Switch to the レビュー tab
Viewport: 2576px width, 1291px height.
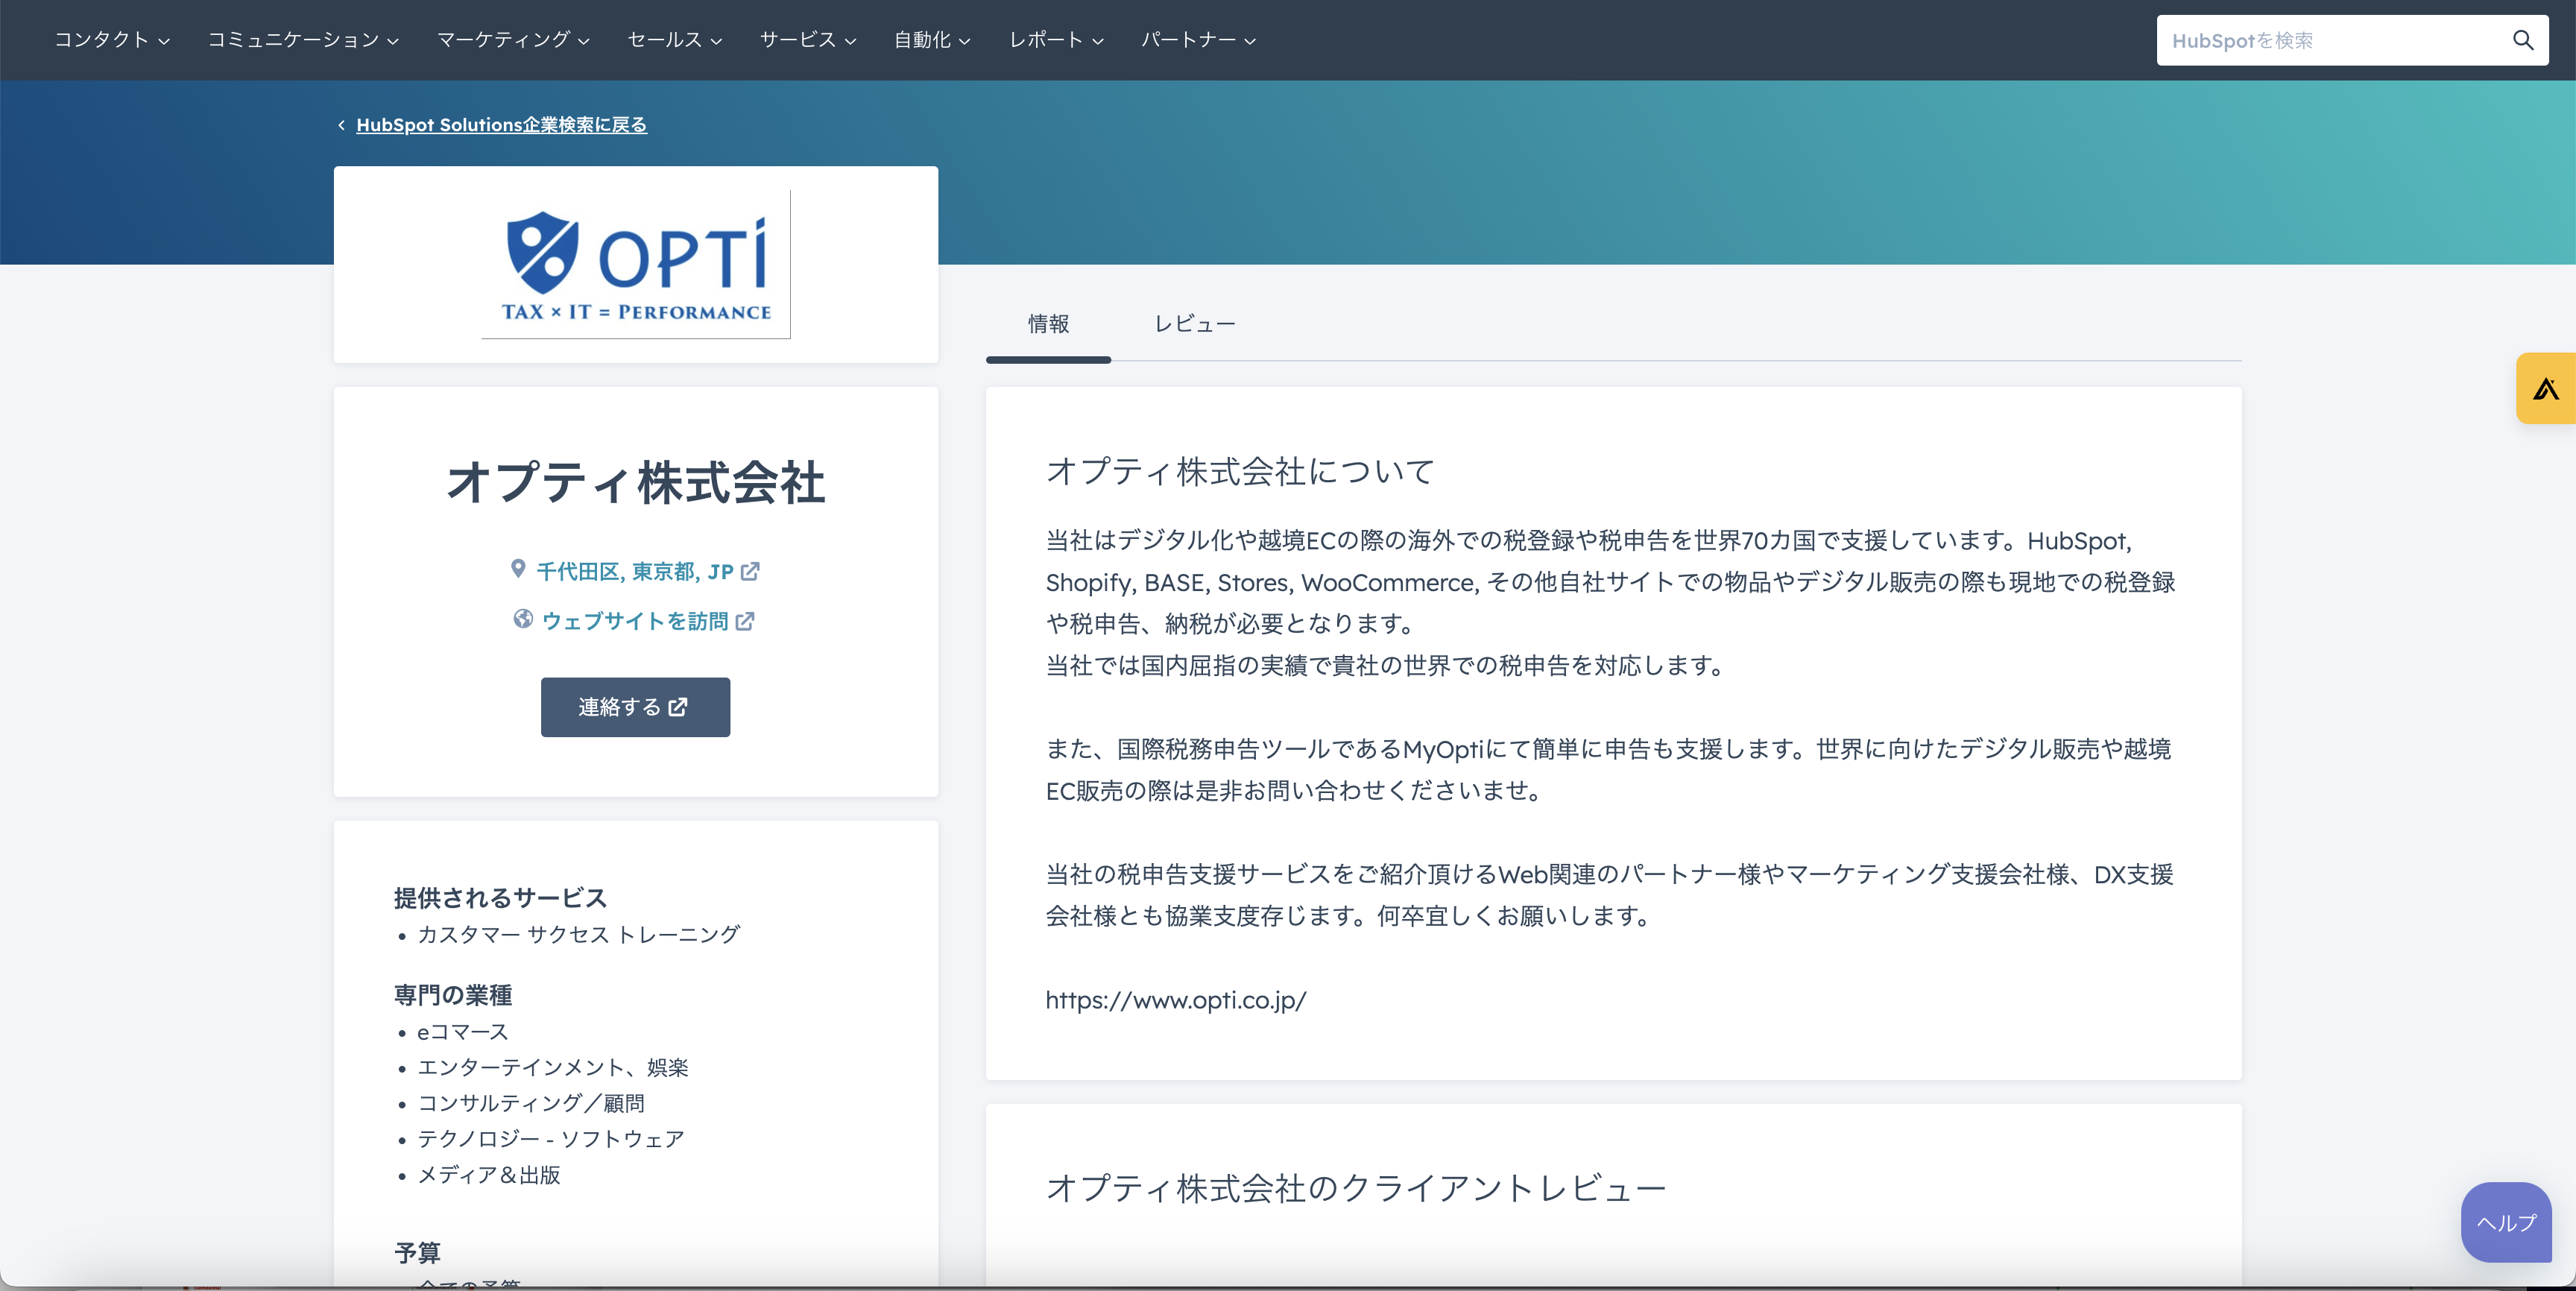[x=1195, y=324]
